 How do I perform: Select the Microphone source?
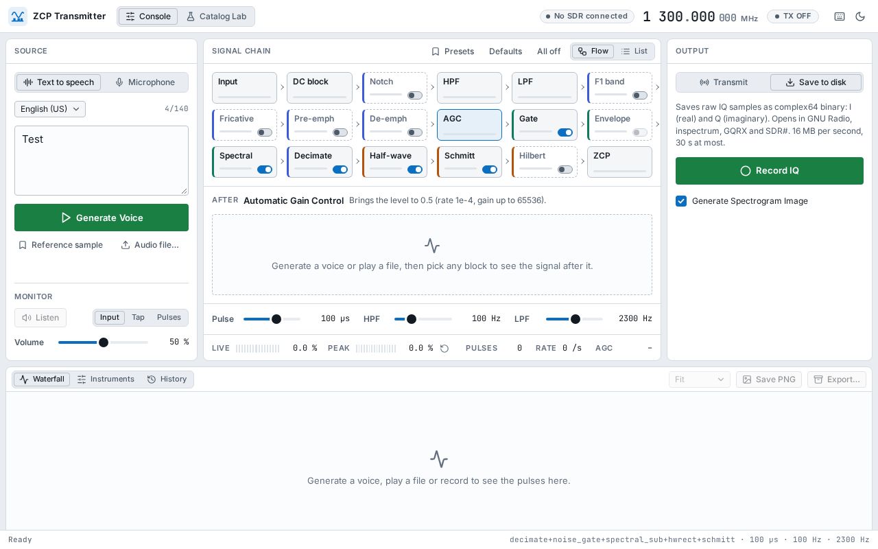[x=145, y=82]
